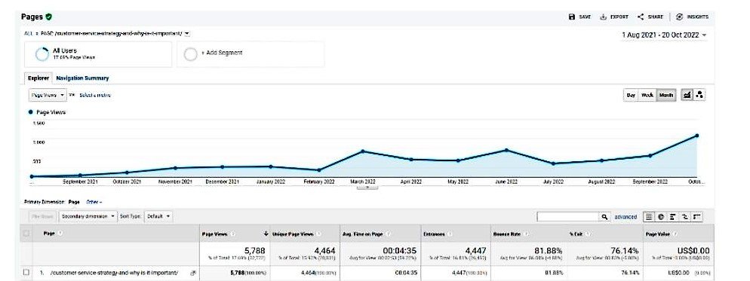
Task: Click the All Users segment circle
Action: pos(42,54)
